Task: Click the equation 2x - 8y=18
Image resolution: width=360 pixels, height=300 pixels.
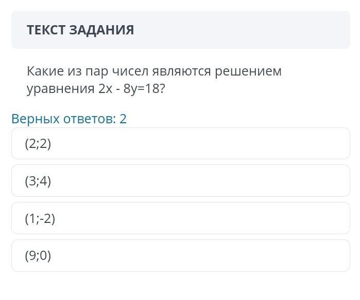Action: tap(131, 89)
